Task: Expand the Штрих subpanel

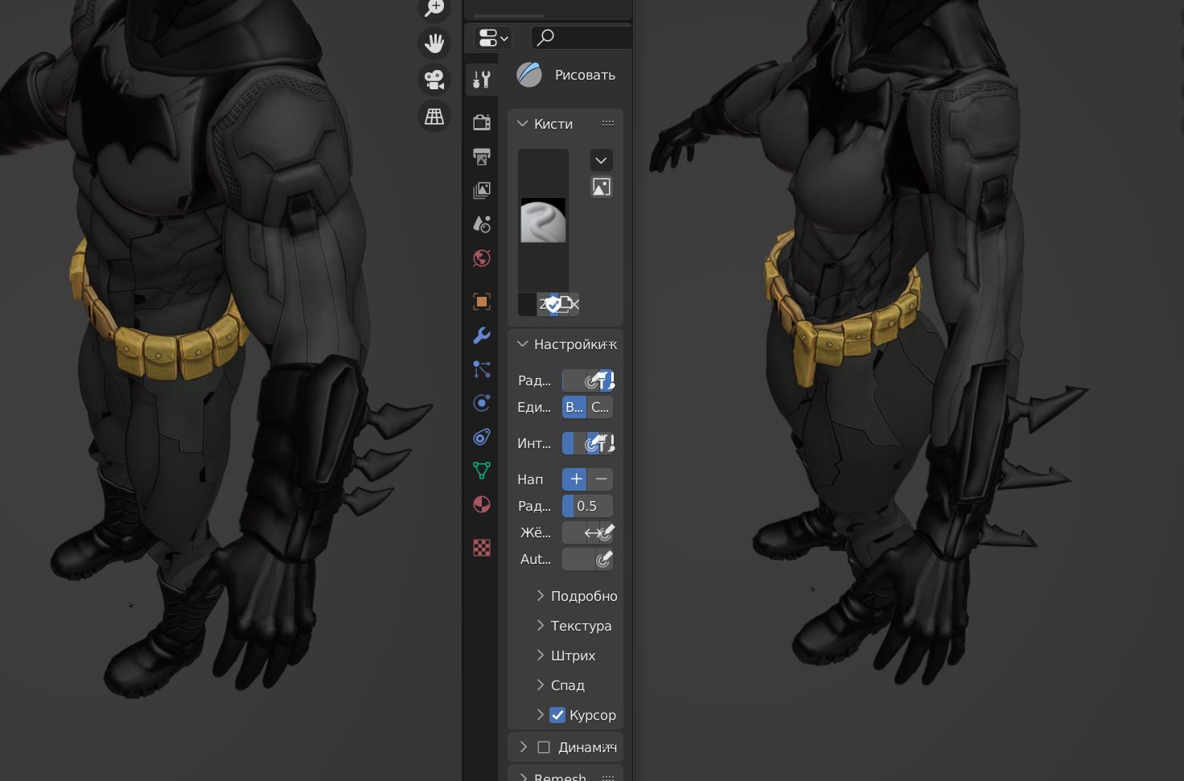Action: click(x=572, y=656)
